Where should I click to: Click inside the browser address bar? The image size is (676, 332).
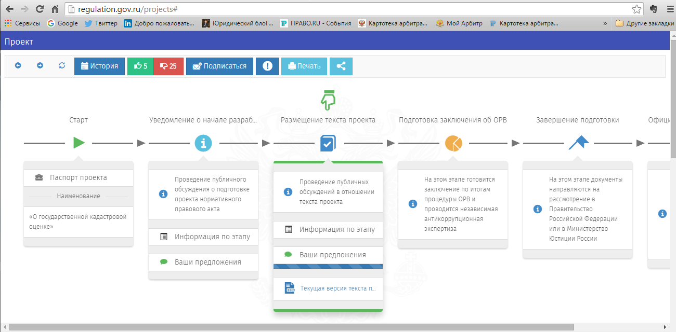pyautogui.click(x=208, y=8)
